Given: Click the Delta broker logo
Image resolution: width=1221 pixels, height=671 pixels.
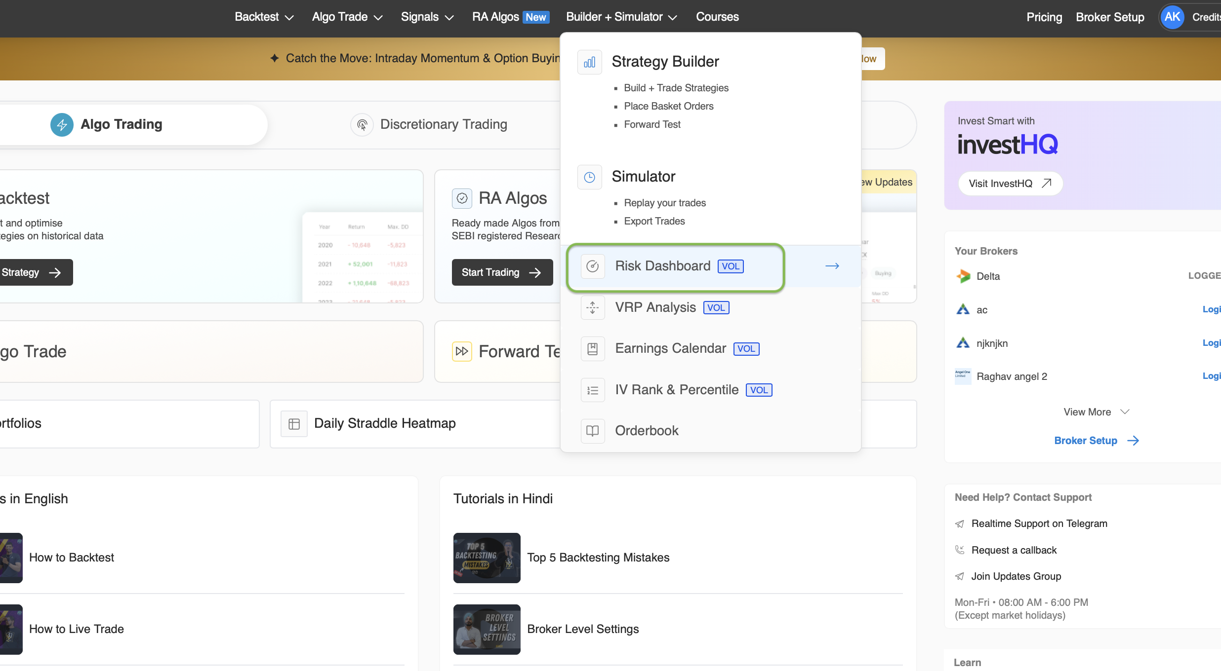Looking at the screenshot, I should [963, 276].
